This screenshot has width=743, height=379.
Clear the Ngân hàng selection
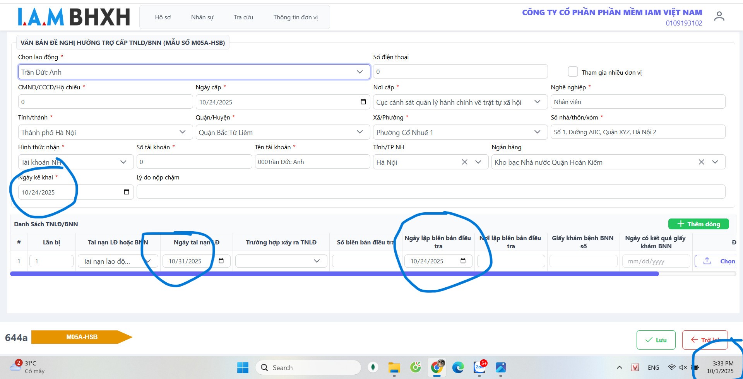(x=701, y=162)
